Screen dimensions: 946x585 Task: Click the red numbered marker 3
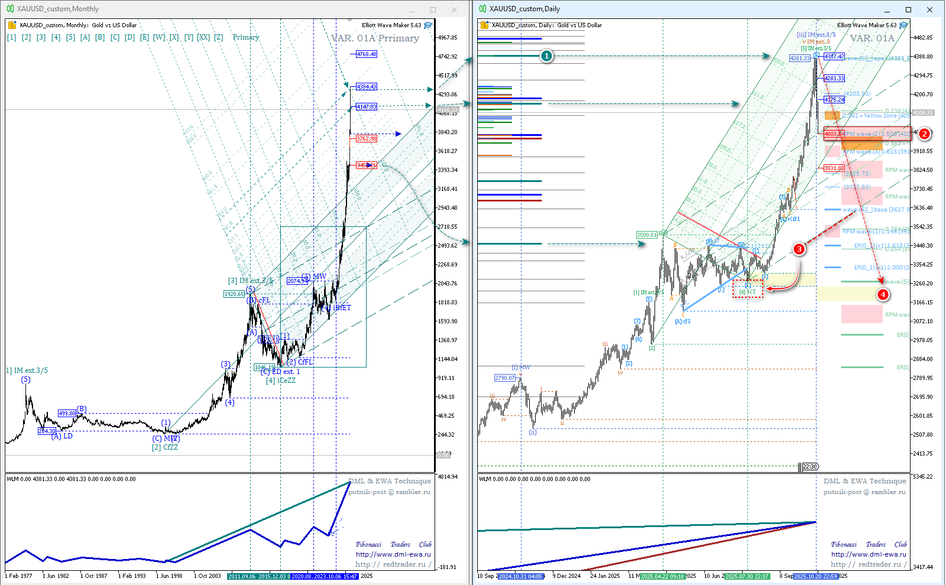tap(799, 249)
